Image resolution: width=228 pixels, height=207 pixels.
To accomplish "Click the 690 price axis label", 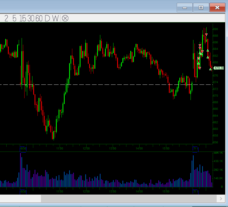I will point(216,29).
